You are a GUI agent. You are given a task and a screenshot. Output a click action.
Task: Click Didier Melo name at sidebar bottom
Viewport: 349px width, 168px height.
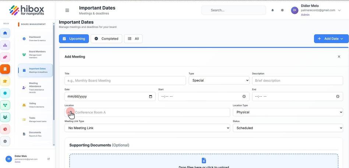click(x=21, y=156)
